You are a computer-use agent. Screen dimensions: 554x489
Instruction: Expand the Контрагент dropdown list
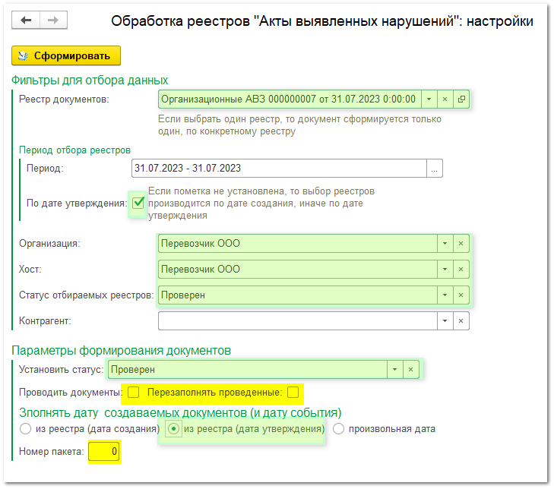pyautogui.click(x=444, y=321)
